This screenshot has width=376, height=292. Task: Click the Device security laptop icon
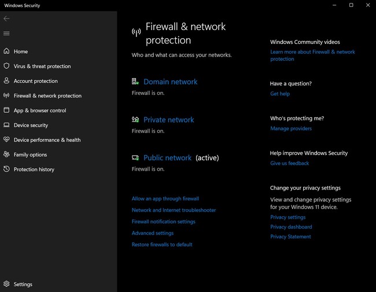6,125
